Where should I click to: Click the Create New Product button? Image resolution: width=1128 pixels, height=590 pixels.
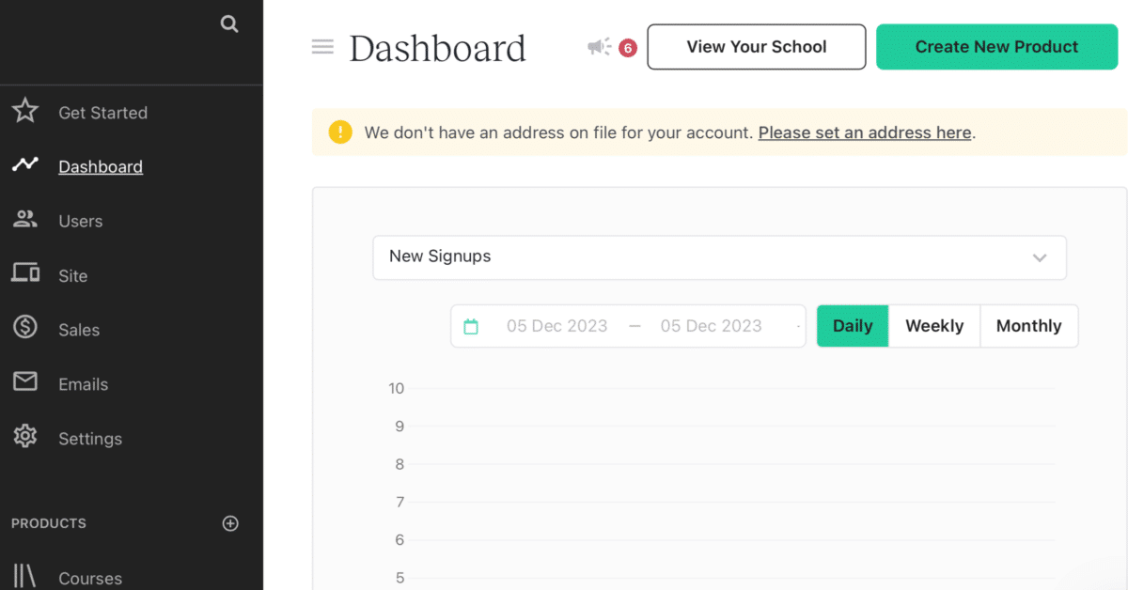996,47
